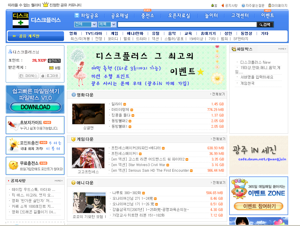Click the N new badge beside 일라이
The height and width of the screenshot is (226, 300).
point(124,104)
